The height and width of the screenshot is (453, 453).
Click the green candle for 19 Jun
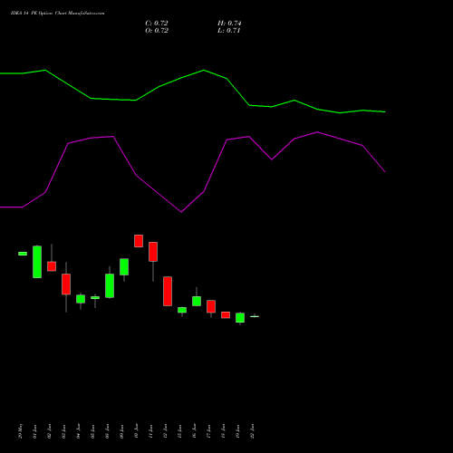(x=240, y=318)
